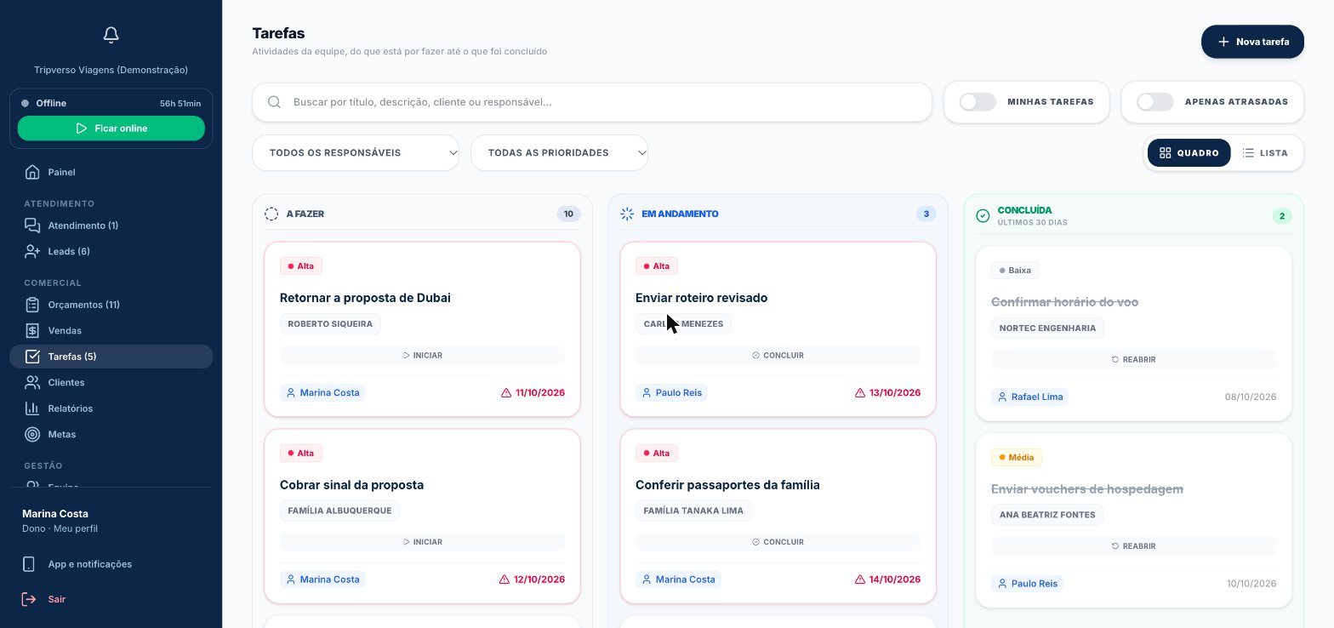The image size is (1334, 628).
Task: Open Meu perfil under Marina Costa
Action: (77, 529)
